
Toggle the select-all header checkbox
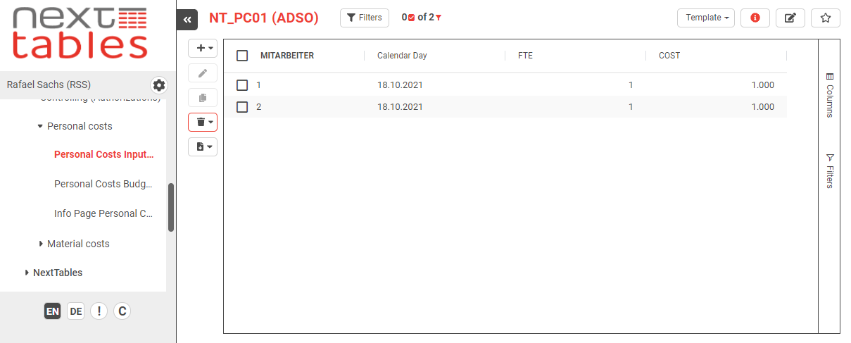pos(242,56)
